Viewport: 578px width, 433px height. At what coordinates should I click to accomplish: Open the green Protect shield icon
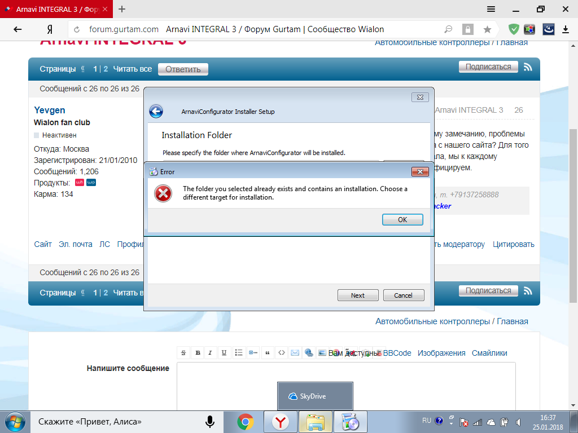point(513,29)
